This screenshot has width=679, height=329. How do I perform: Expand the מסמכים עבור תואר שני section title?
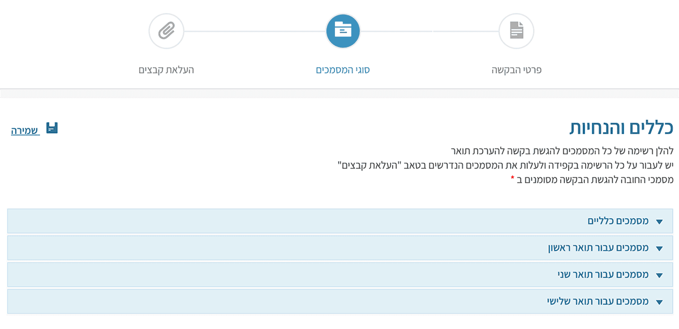click(x=603, y=275)
